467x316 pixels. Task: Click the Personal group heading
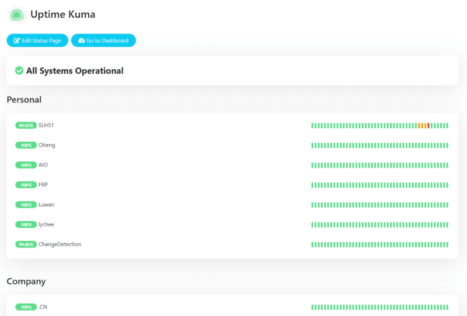[24, 100]
